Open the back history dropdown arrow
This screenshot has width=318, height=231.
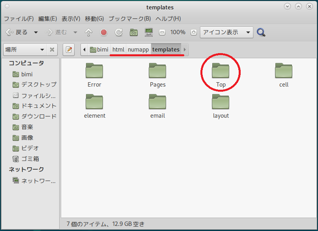[x=36, y=32]
